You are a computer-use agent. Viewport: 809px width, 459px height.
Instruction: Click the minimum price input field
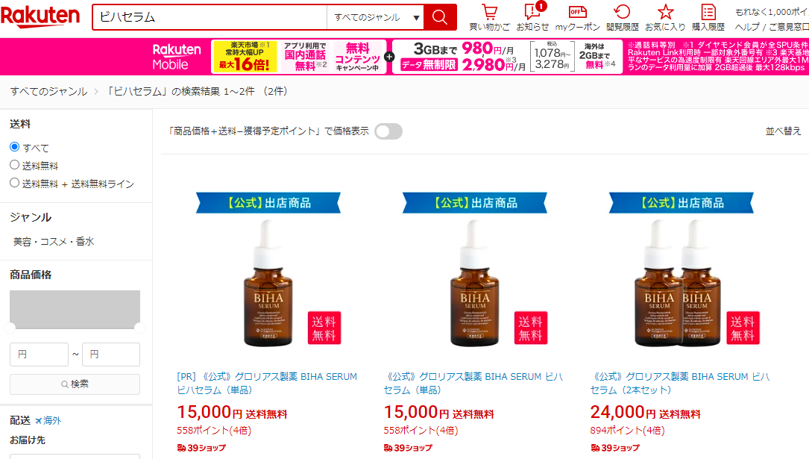40,355
